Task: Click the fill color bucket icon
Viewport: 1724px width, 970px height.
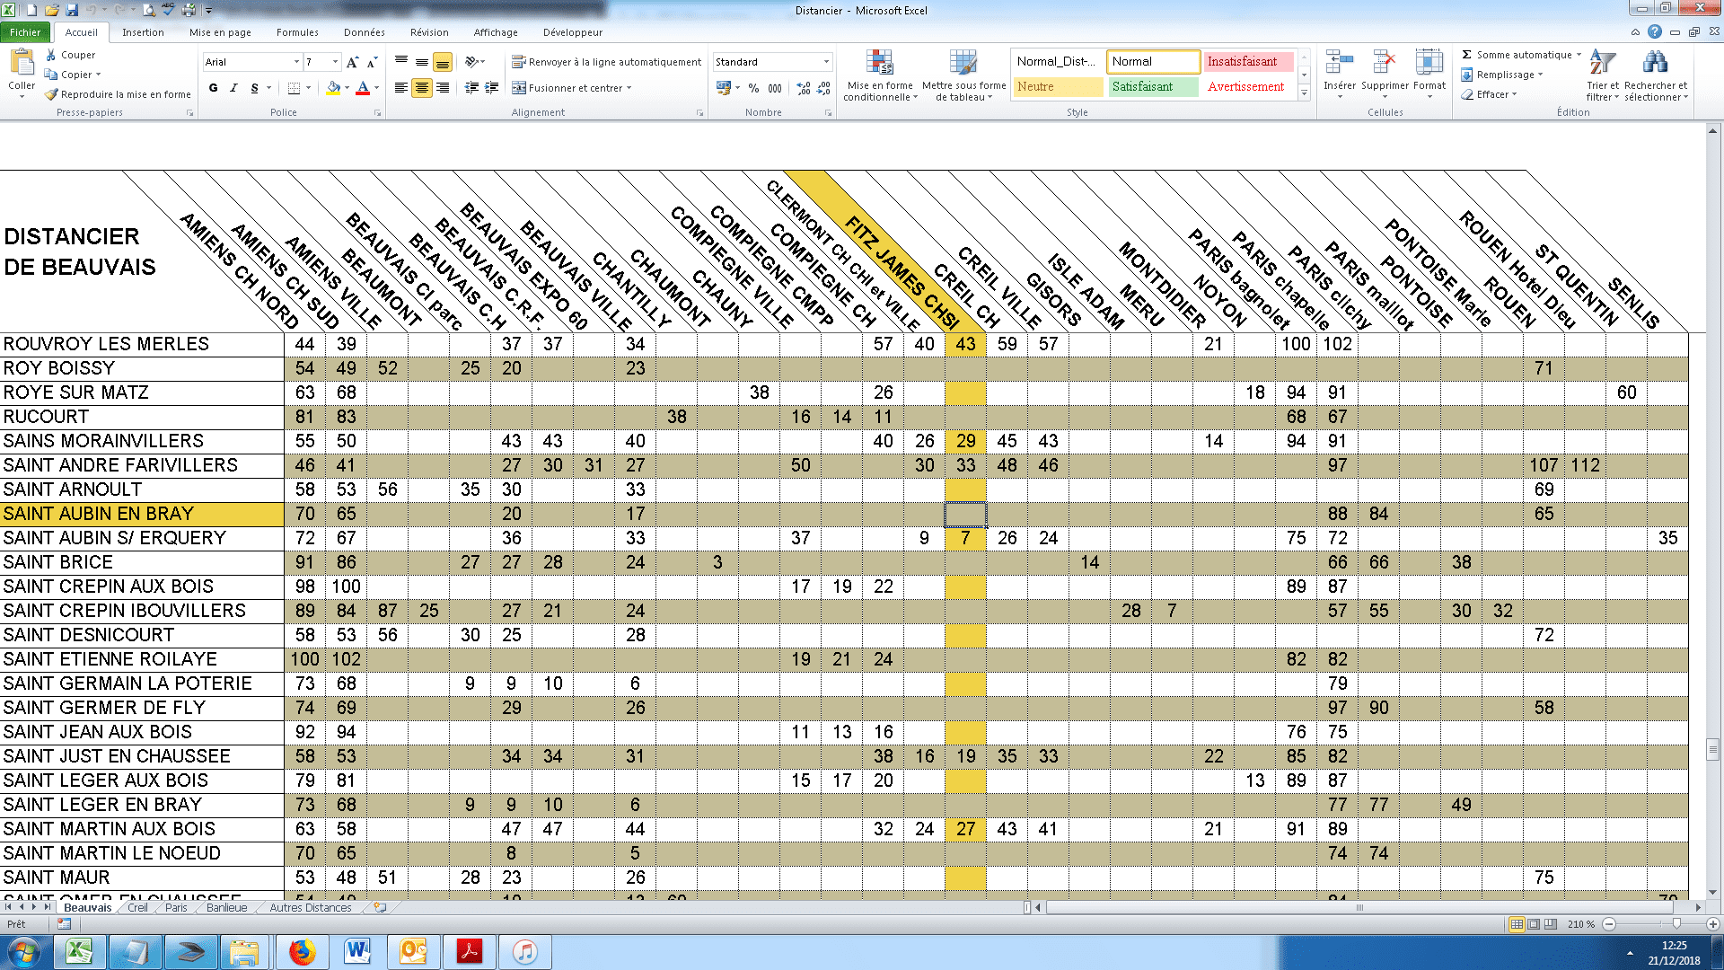Action: (333, 88)
